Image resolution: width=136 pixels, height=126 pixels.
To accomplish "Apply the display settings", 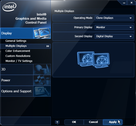I will (113, 122).
